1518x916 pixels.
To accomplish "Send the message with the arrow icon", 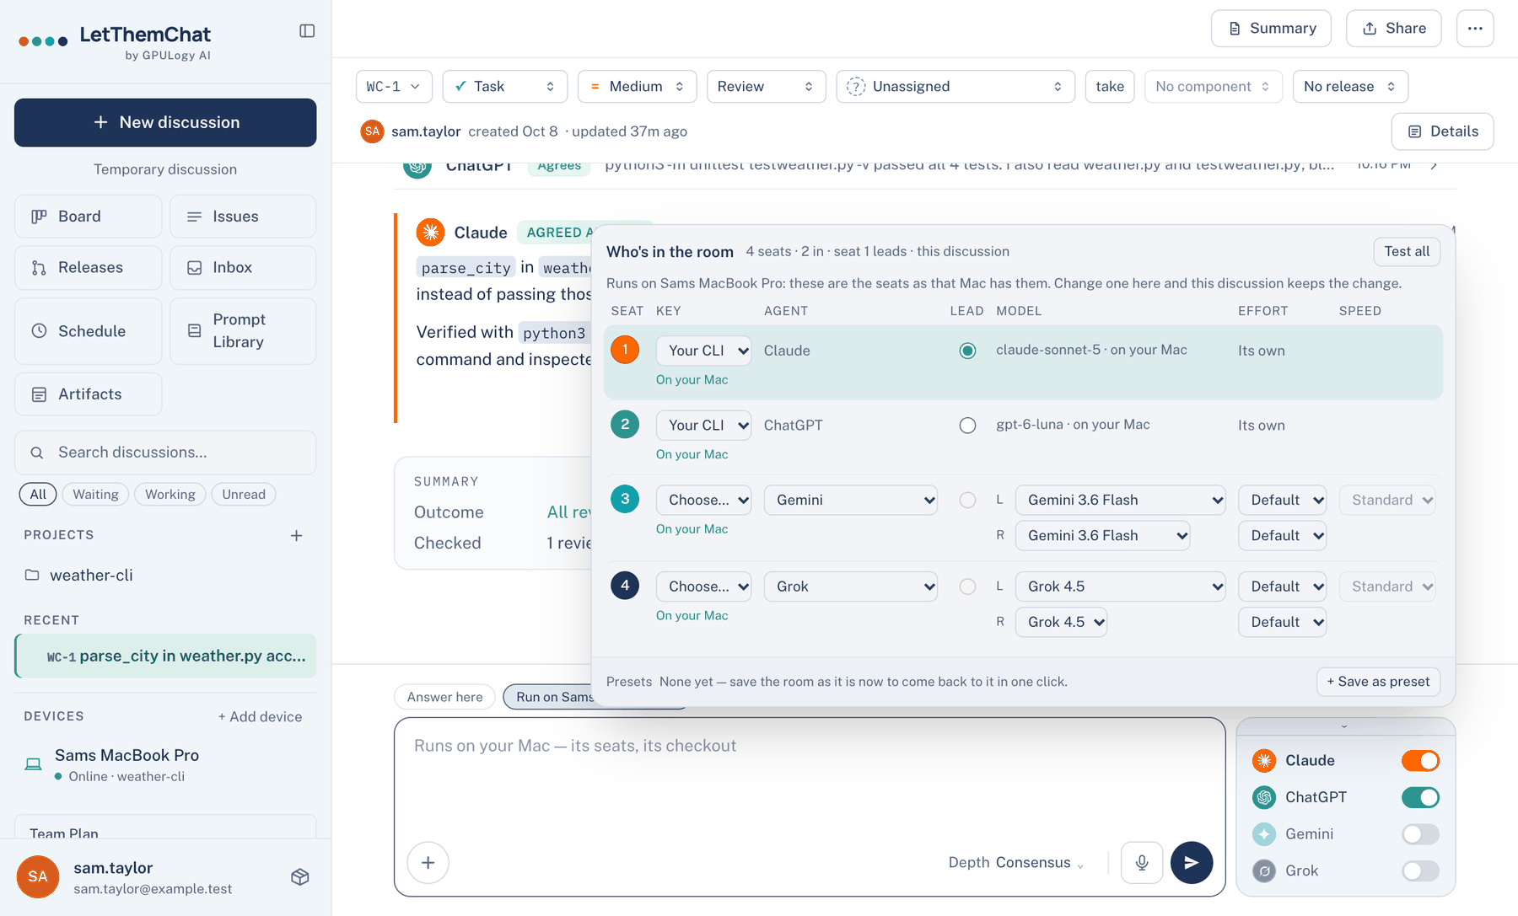I will (1192, 862).
